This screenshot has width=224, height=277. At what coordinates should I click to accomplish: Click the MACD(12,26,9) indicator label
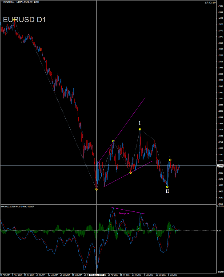pos(18,207)
